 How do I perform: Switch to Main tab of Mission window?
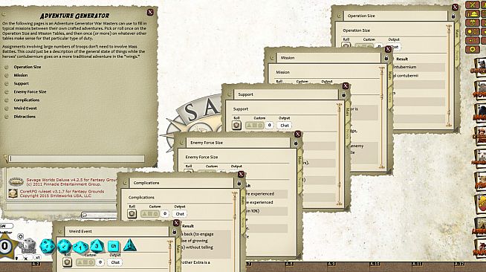coord(390,76)
